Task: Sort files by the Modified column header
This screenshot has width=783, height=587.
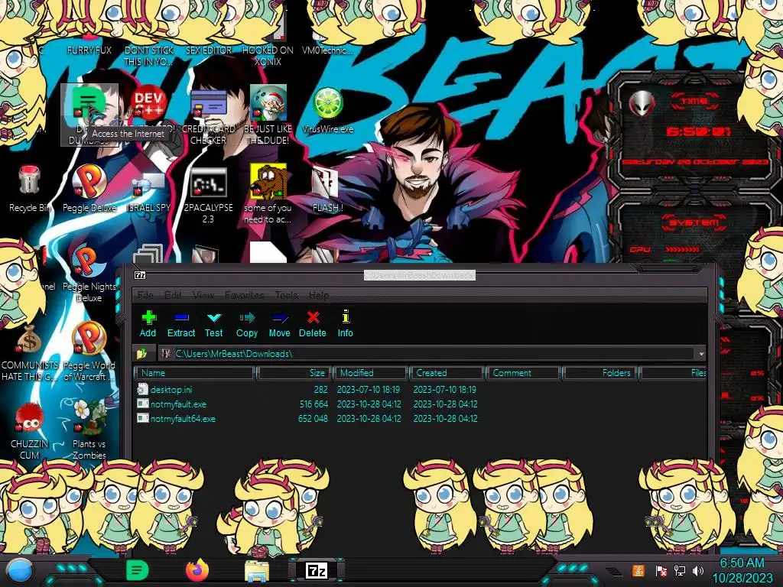Action: tap(371, 373)
